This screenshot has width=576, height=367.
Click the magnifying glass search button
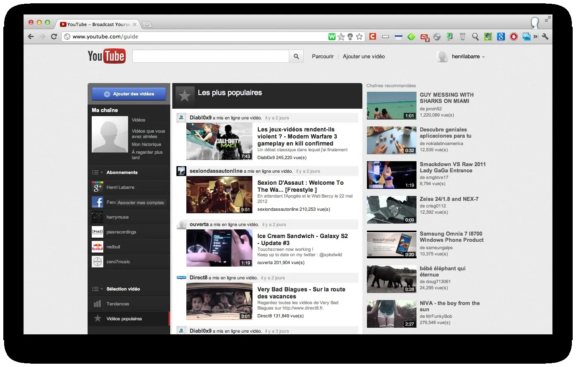coord(296,56)
